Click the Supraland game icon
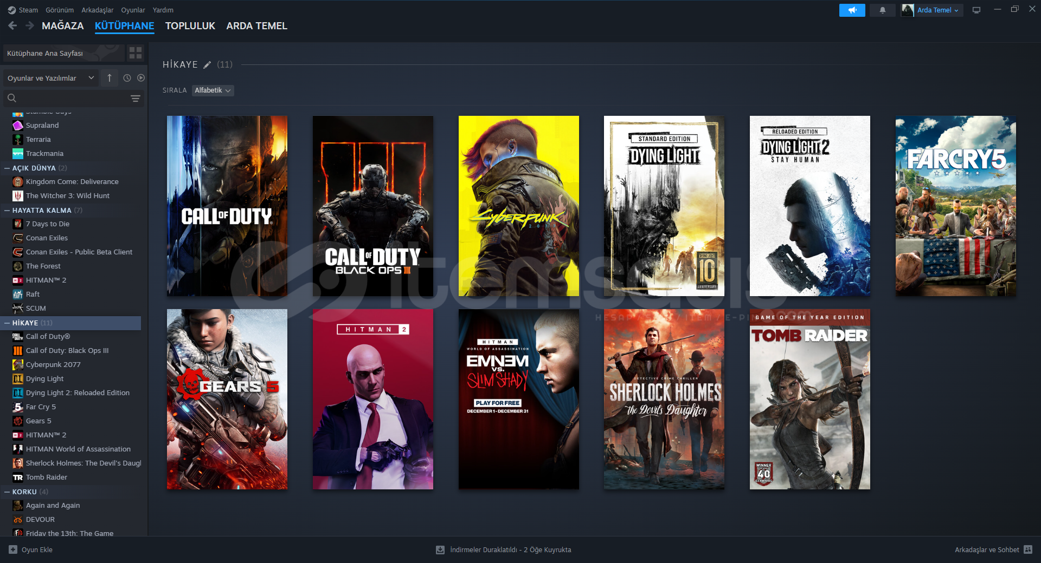This screenshot has height=563, width=1041. pyautogui.click(x=18, y=125)
